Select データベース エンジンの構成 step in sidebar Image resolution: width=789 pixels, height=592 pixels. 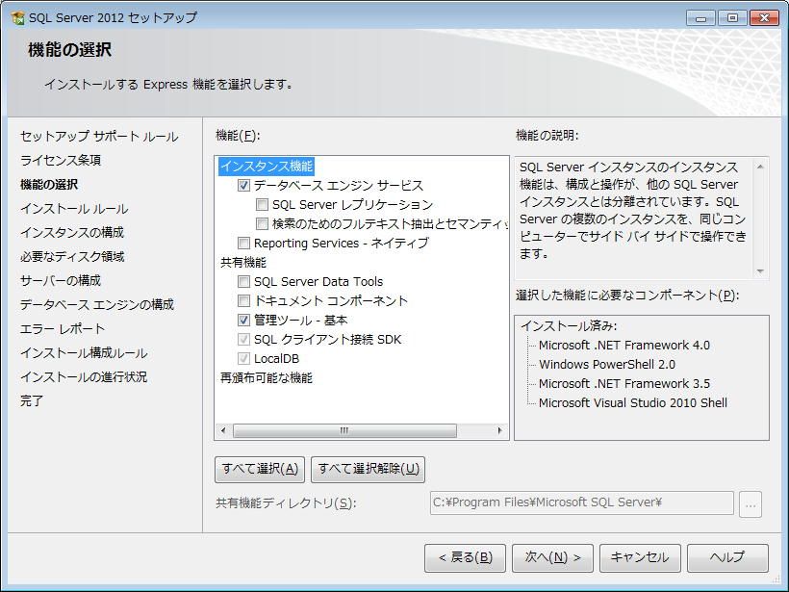(97, 304)
